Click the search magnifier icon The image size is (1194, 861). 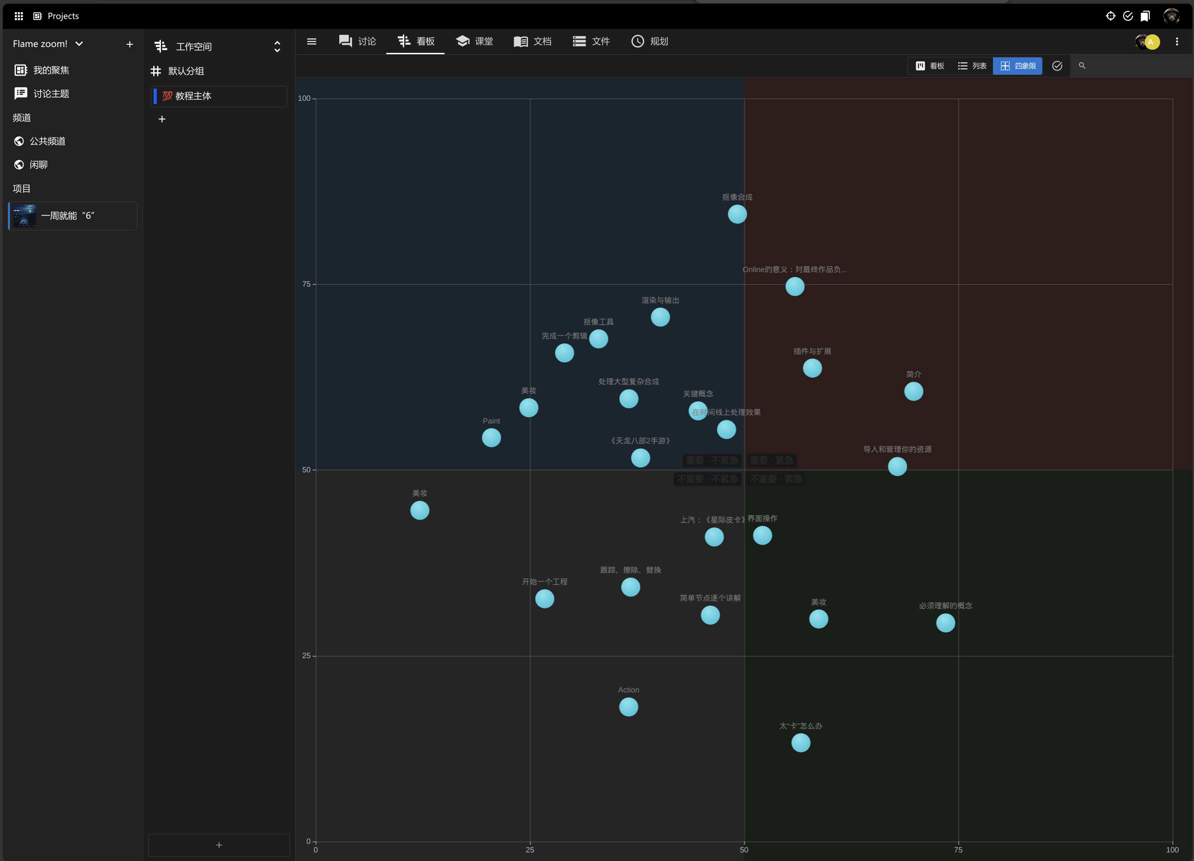click(1082, 66)
